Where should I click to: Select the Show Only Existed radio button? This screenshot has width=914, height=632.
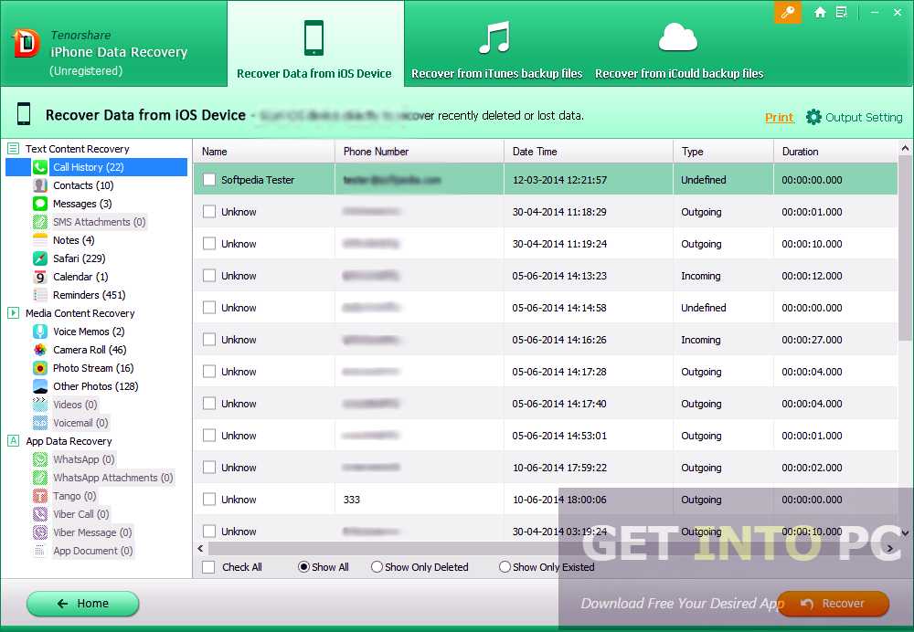pos(505,567)
